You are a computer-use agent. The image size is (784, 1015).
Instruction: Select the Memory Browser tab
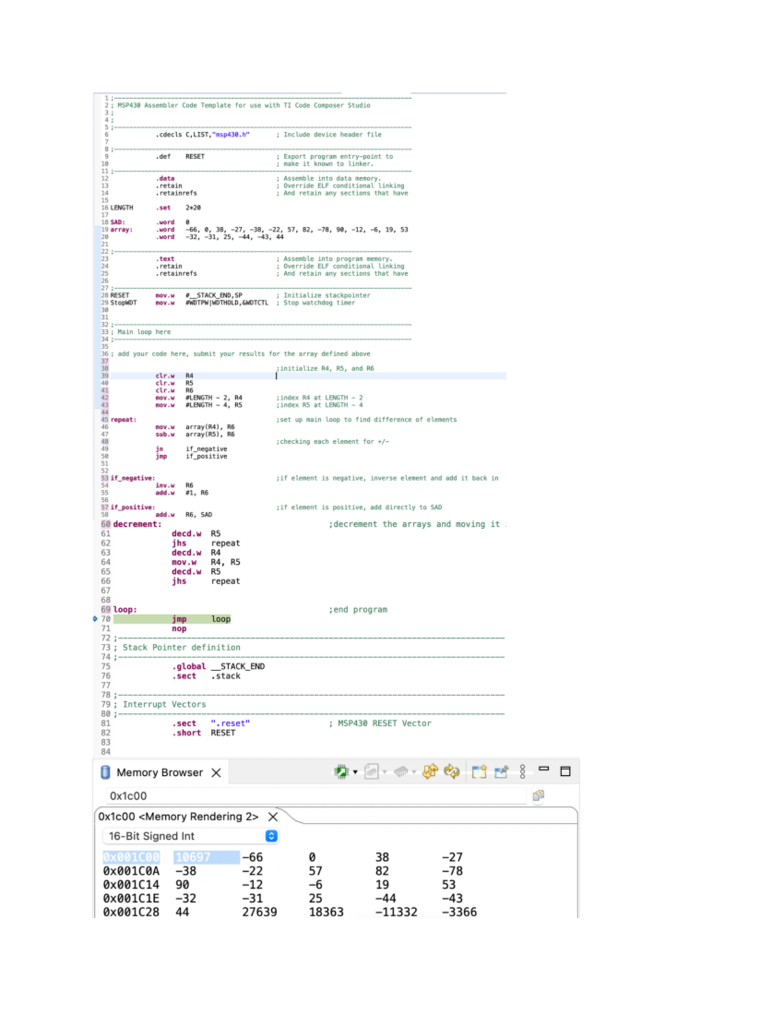click(x=159, y=773)
